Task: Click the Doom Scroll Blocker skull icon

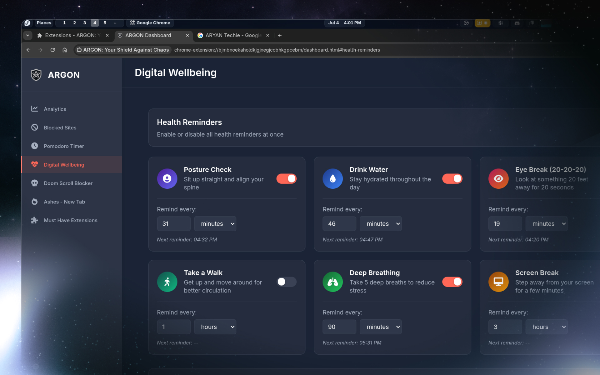Action: (x=34, y=183)
